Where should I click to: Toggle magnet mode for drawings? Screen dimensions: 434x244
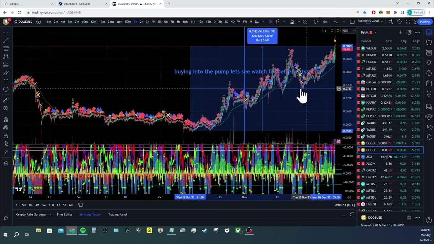pyautogui.click(x=6, y=119)
